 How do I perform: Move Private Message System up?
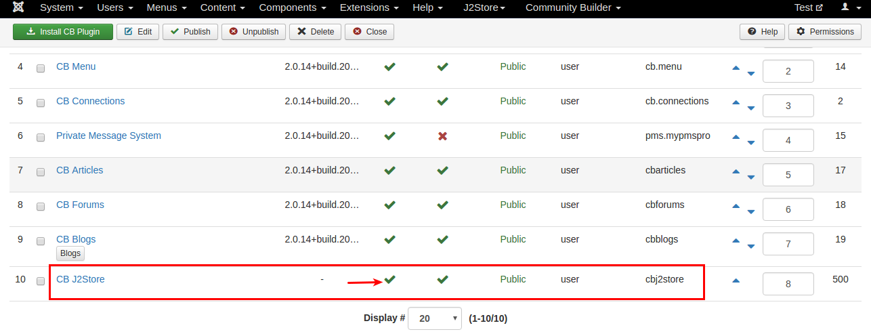[736, 137]
